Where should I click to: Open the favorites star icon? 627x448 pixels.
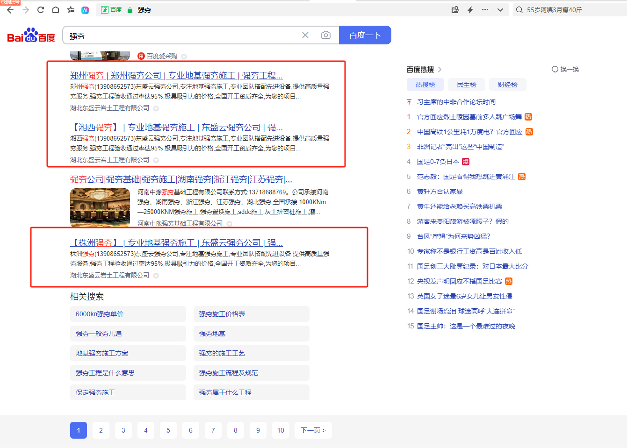pos(71,10)
